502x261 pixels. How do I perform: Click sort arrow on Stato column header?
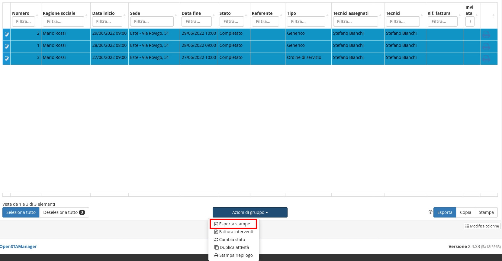coord(246,14)
